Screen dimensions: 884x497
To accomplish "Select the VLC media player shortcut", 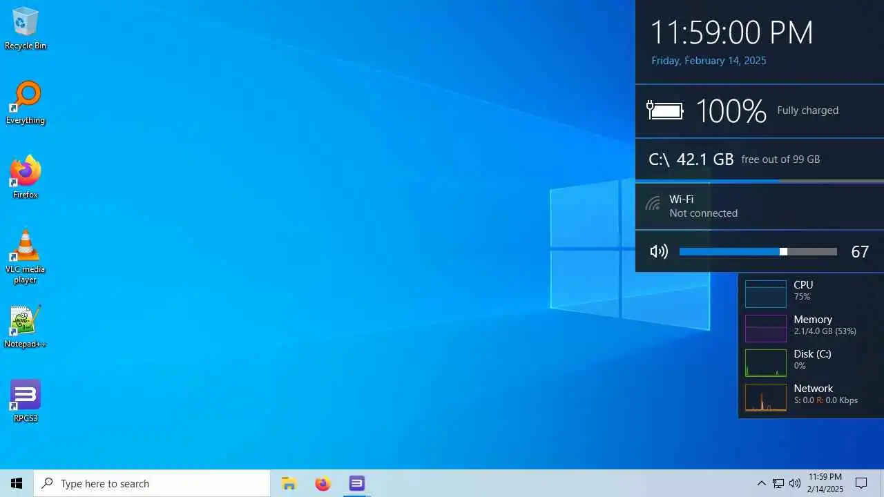I will [26, 257].
